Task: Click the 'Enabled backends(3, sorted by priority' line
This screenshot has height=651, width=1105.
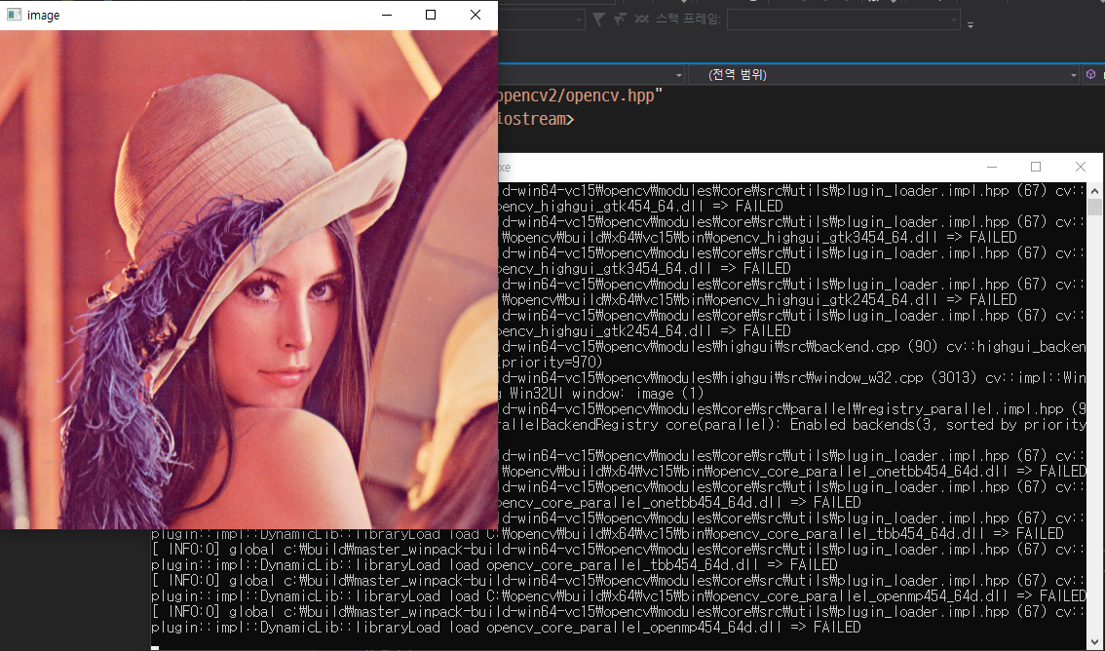Action: (792, 425)
